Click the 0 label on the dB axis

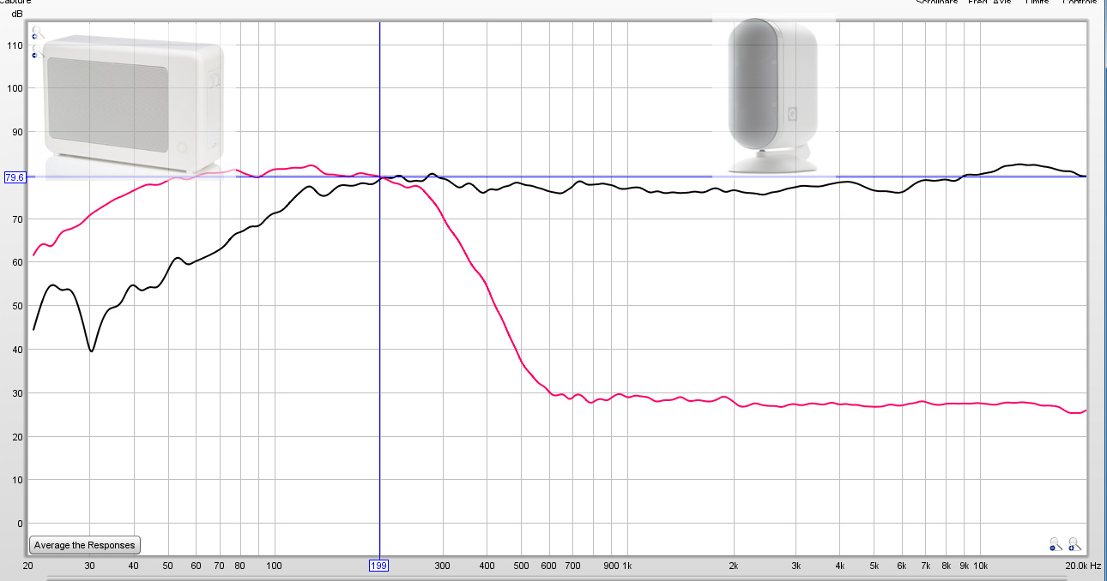(x=21, y=524)
